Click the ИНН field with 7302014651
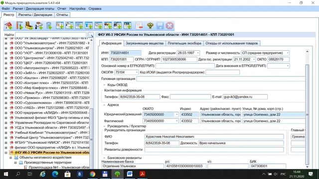Viewport: 319px width, 179px height. tap(125, 53)
